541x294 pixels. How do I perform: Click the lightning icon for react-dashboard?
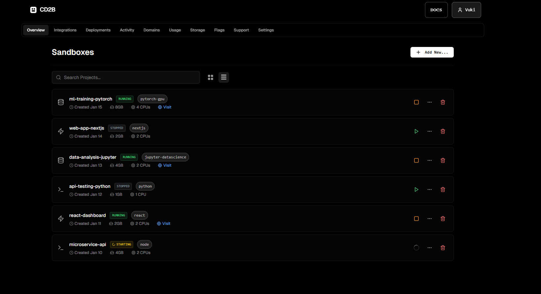(x=61, y=219)
